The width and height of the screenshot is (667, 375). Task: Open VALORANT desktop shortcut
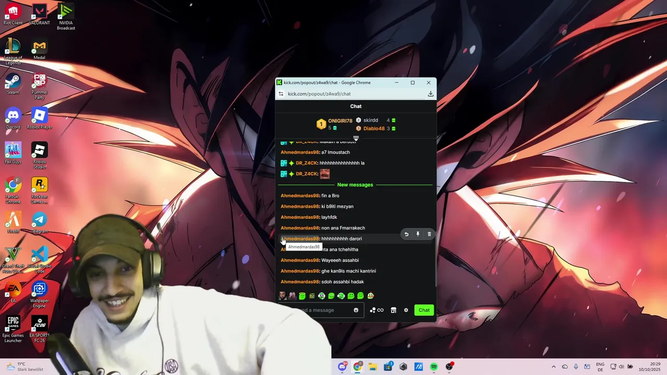click(40, 15)
